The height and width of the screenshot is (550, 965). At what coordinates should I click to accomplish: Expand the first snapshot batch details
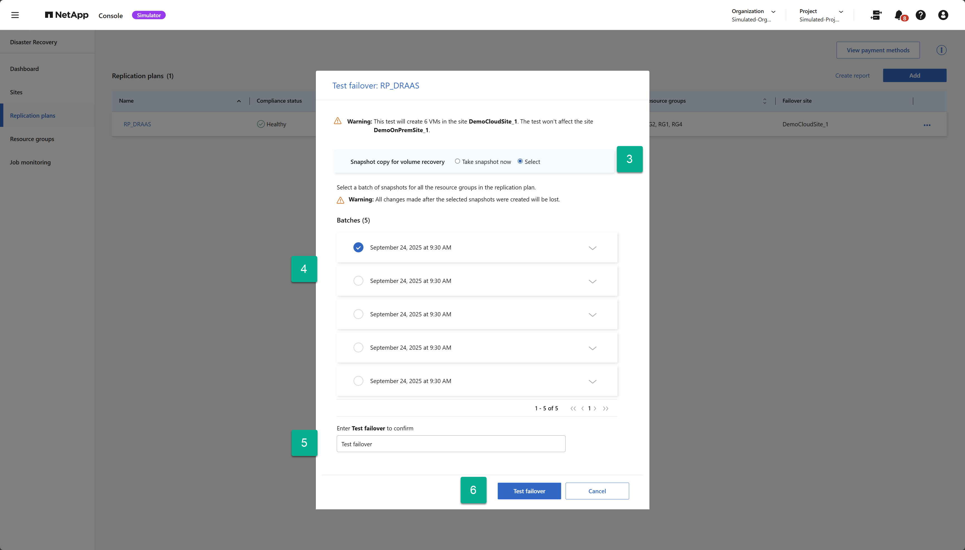pos(592,248)
